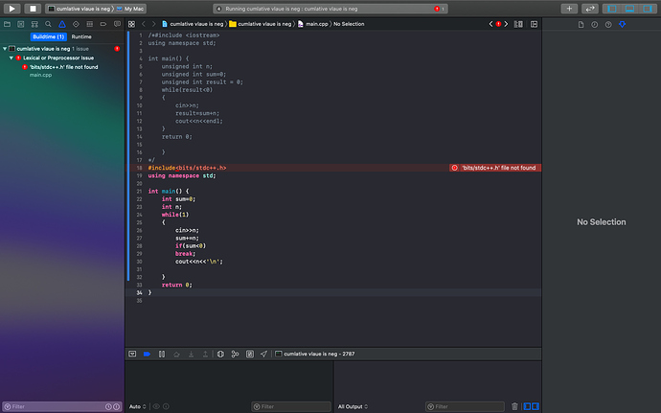The width and height of the screenshot is (661, 413).
Task: Click the 'return 0;' statement on line 33
Action: point(176,285)
